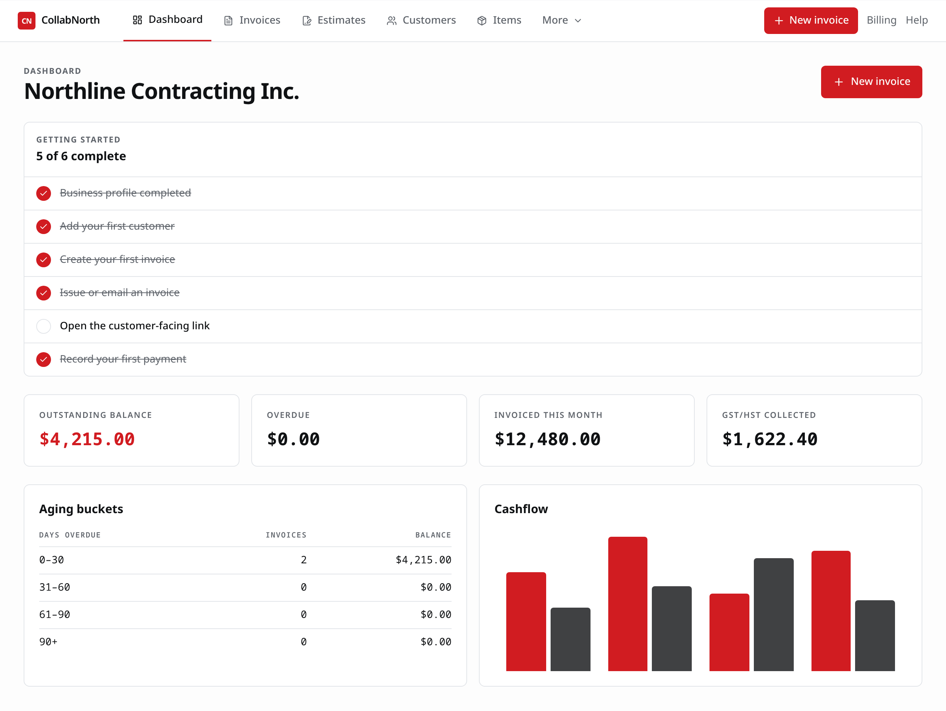This screenshot has width=946, height=711.
Task: Toggle the Business profile completed check
Action: pyautogui.click(x=44, y=193)
